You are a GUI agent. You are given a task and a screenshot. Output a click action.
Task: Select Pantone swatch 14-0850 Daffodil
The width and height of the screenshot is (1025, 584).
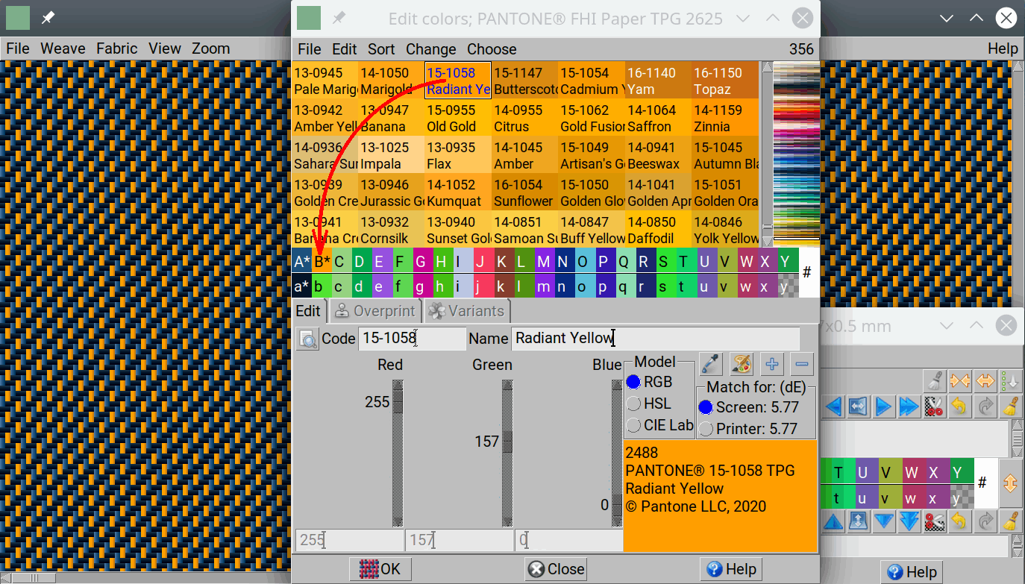(x=658, y=230)
